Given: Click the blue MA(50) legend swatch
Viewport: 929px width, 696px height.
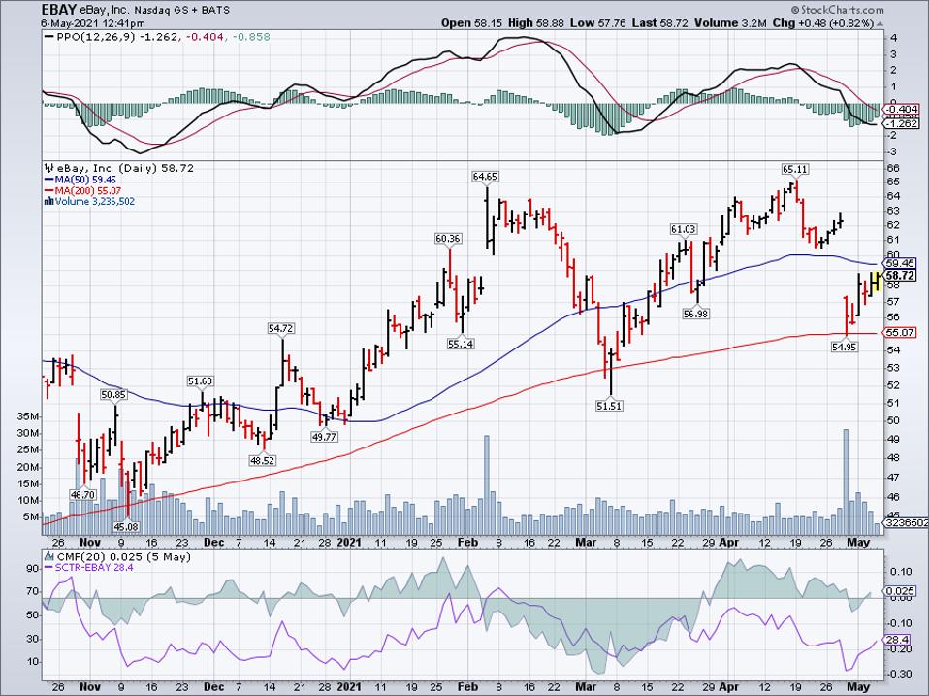Looking at the screenshot, I should point(48,180).
